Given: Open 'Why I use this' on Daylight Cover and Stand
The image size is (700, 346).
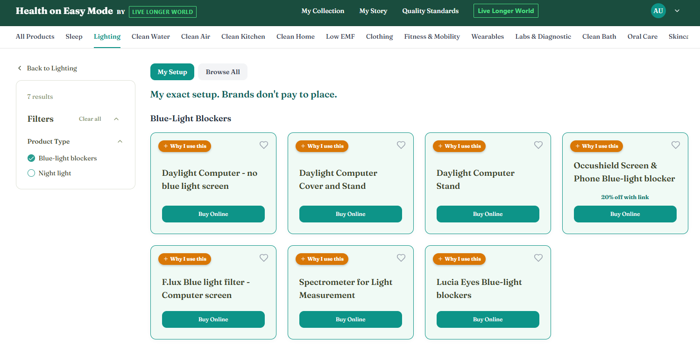Looking at the screenshot, I should pyautogui.click(x=322, y=146).
